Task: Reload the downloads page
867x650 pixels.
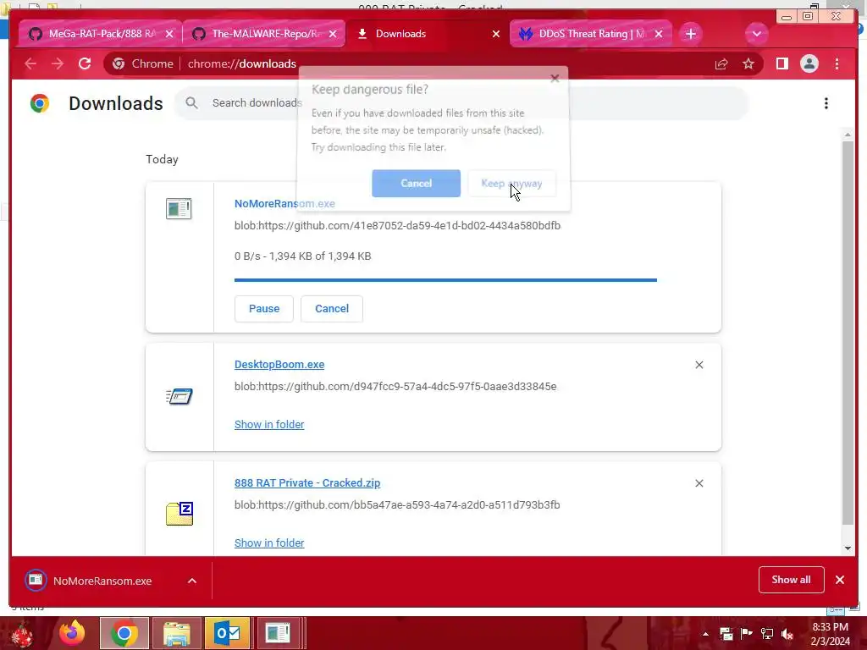Action: pyautogui.click(x=85, y=64)
